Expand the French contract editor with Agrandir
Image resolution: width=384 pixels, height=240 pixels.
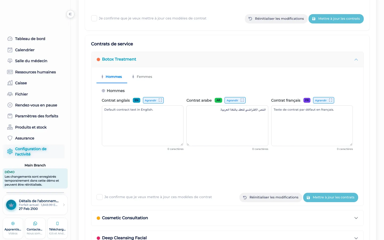click(323, 100)
